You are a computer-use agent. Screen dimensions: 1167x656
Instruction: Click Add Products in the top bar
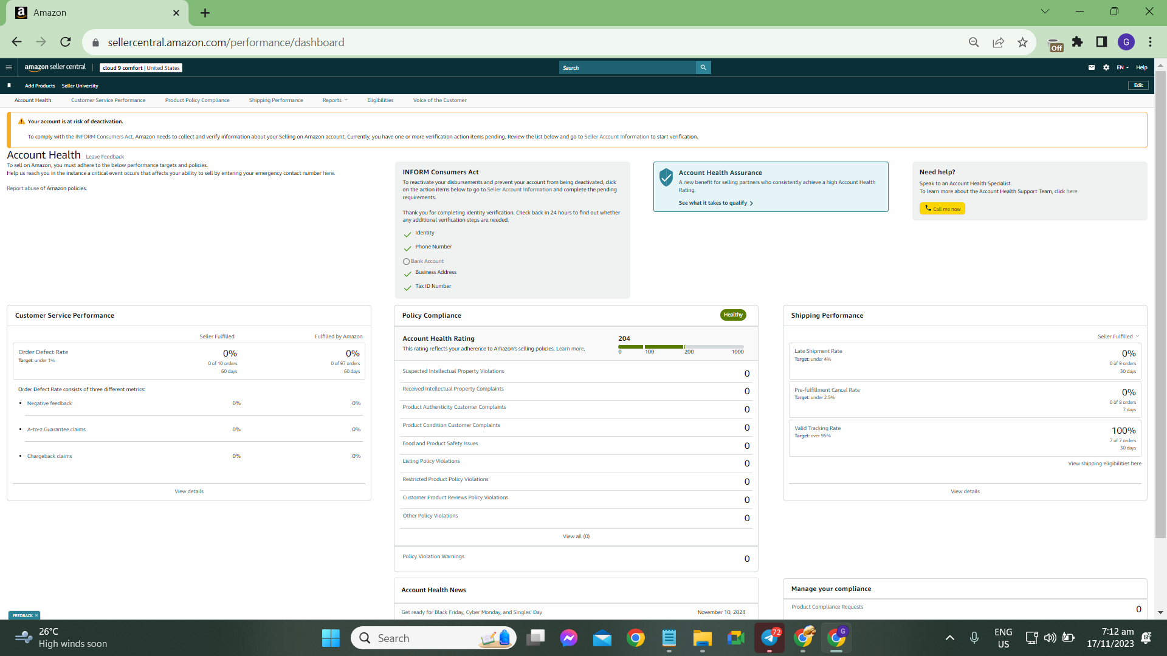(40, 86)
